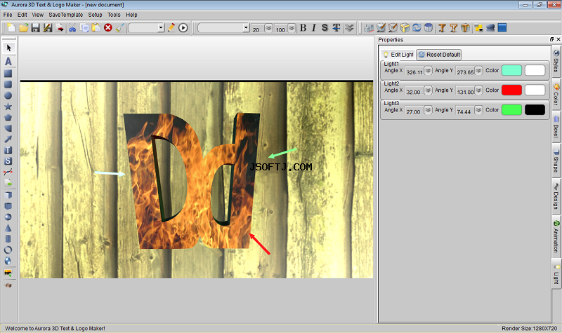This screenshot has height=333, width=562.
Task: Click the solid blue square toolbar icon
Action: (x=502, y=27)
